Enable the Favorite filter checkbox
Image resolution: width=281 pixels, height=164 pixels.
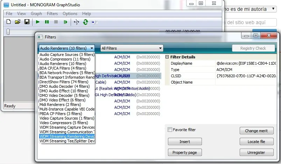click(x=170, y=130)
